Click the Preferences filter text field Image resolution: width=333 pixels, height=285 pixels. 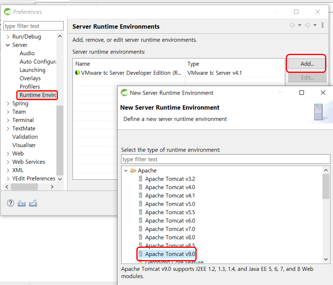click(33, 26)
